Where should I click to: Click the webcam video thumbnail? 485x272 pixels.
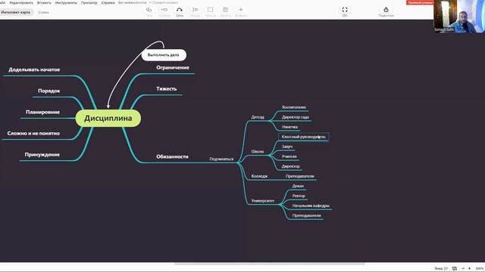[459, 17]
